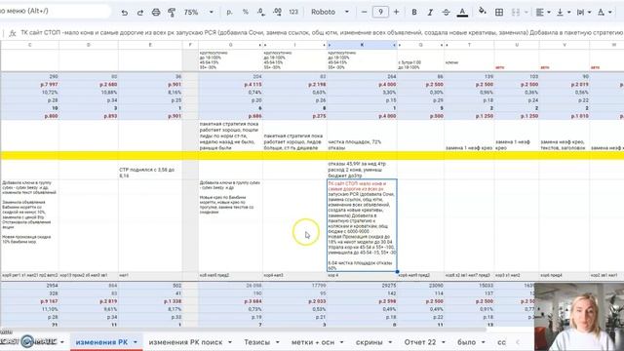This screenshot has height=351, width=624.
Task: Open the Отчет 22 tab options arrow
Action: pyautogui.click(x=444, y=342)
